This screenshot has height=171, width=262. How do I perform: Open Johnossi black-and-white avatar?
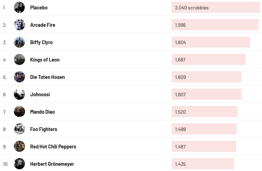click(19, 94)
